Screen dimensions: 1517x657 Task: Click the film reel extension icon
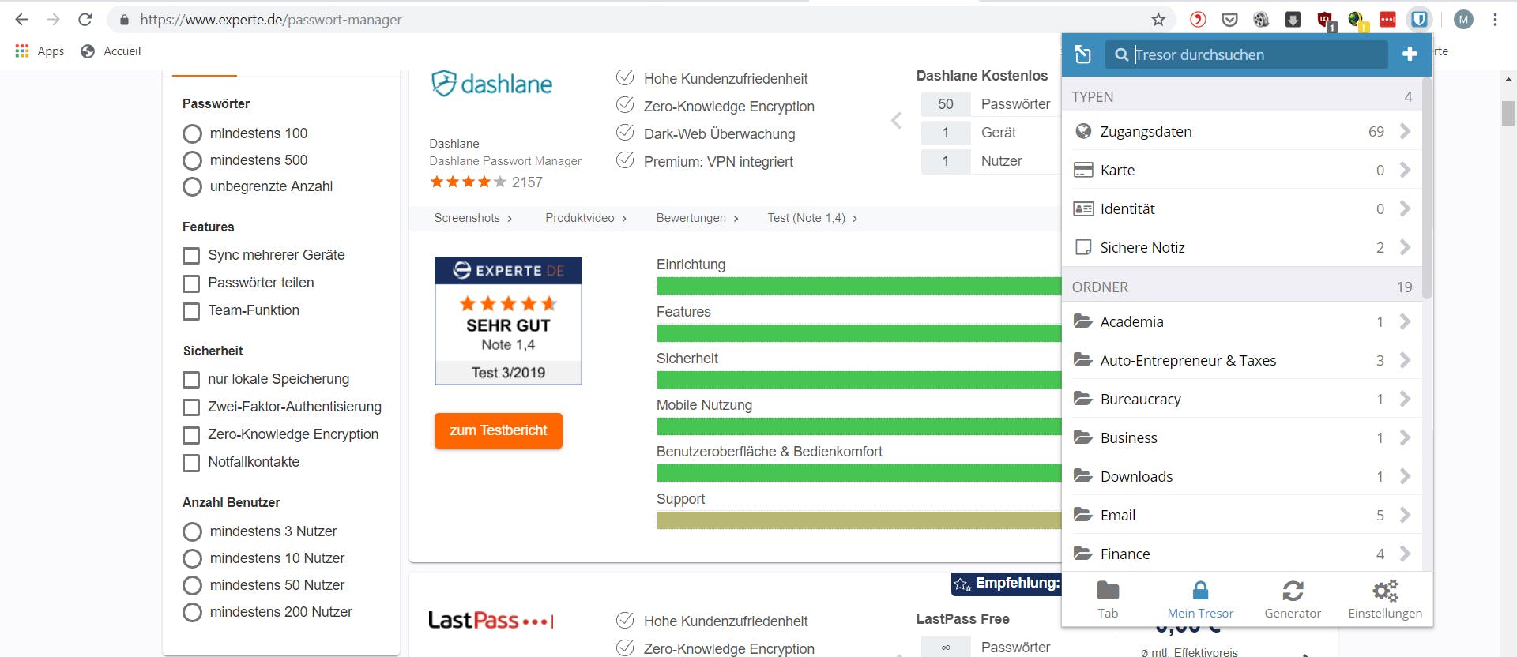coord(1261,20)
